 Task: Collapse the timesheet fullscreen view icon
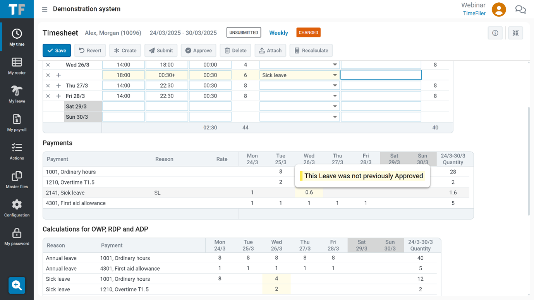(515, 33)
